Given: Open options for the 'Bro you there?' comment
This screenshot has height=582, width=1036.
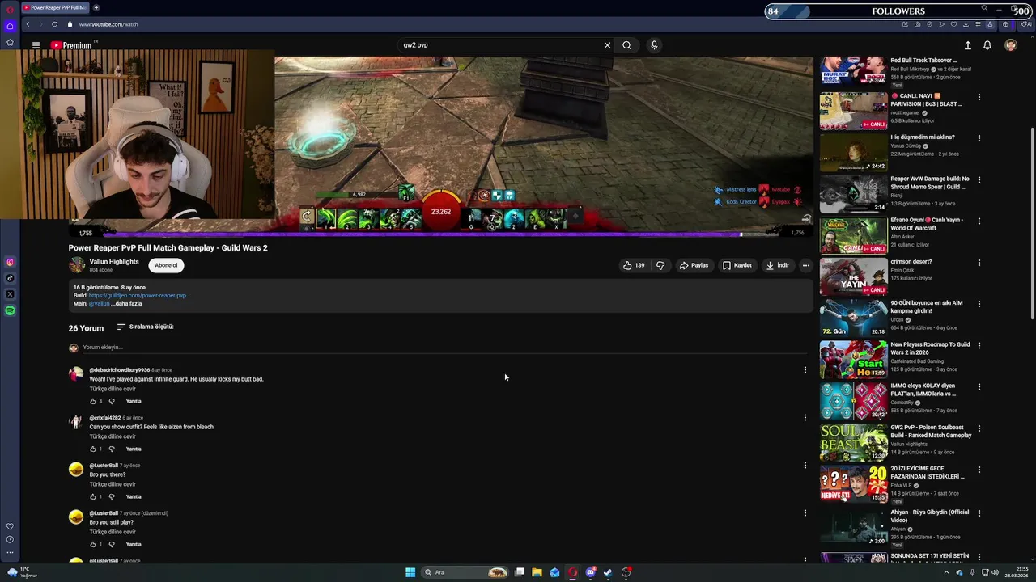Looking at the screenshot, I should coord(805,466).
